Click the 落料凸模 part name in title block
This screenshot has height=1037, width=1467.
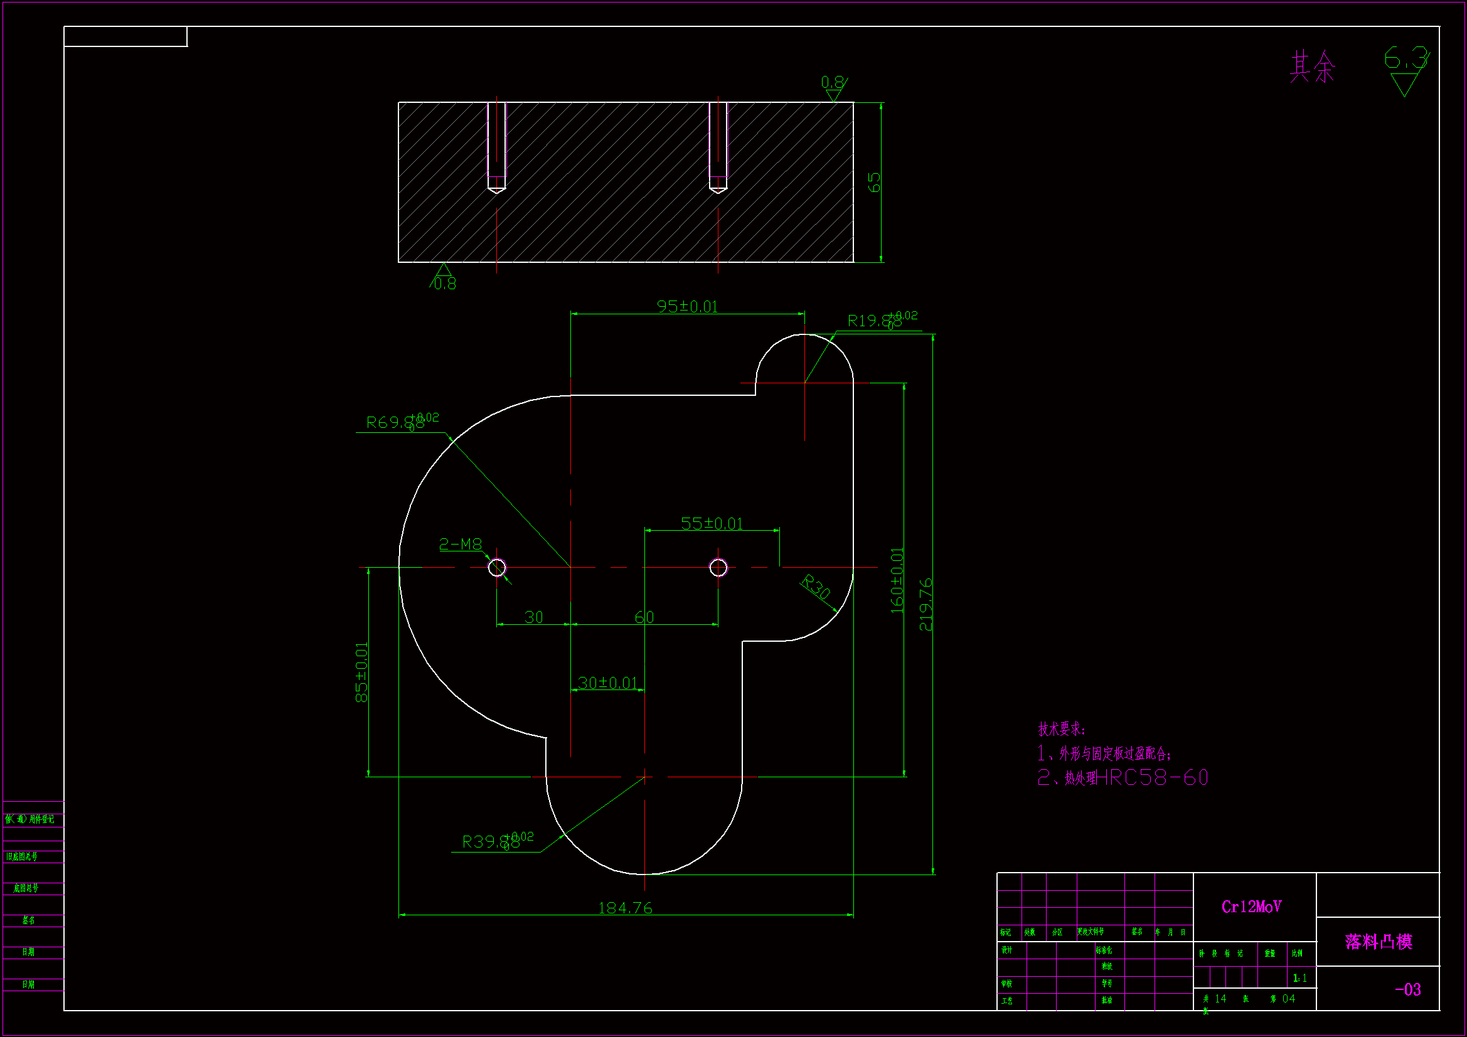1378,942
